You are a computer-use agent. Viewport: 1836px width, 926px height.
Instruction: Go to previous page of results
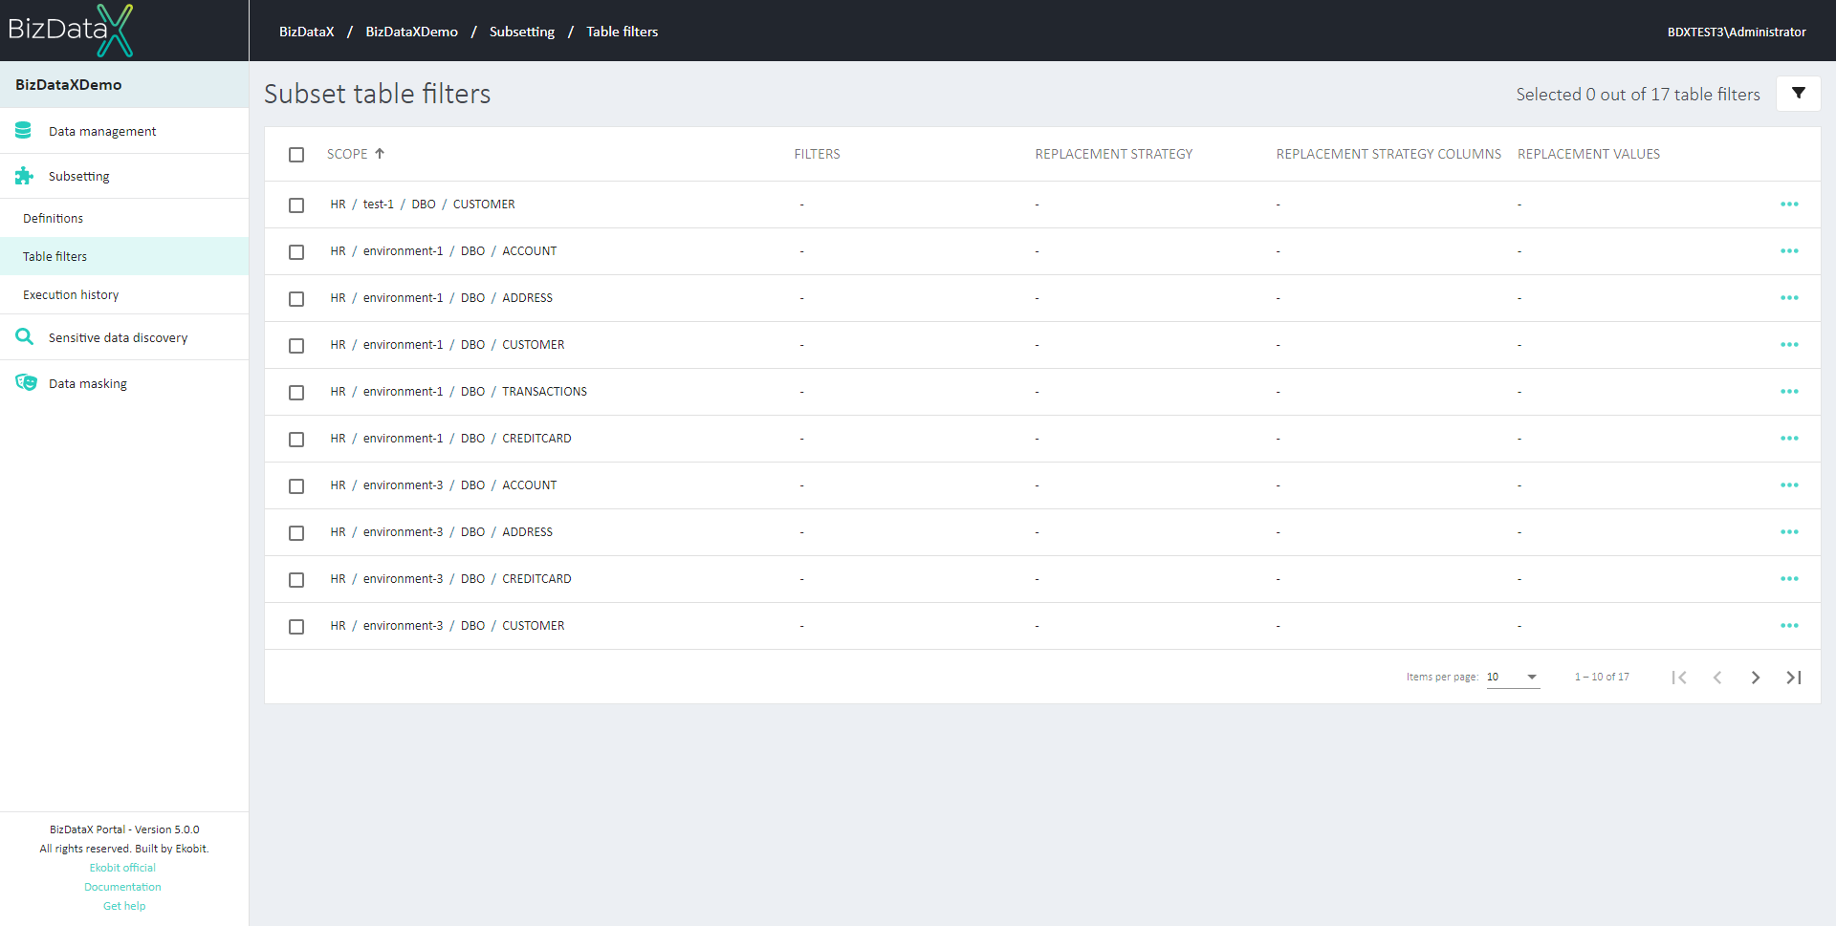coord(1717,678)
